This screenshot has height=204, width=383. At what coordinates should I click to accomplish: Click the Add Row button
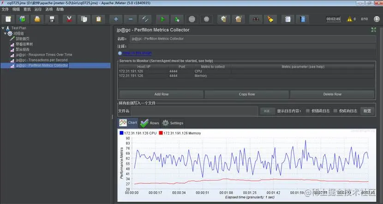(162, 94)
